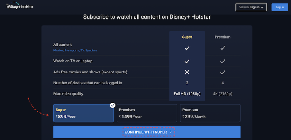This screenshot has height=140, width=291.
Task: Click the Continue with Super button
Action: (147, 132)
